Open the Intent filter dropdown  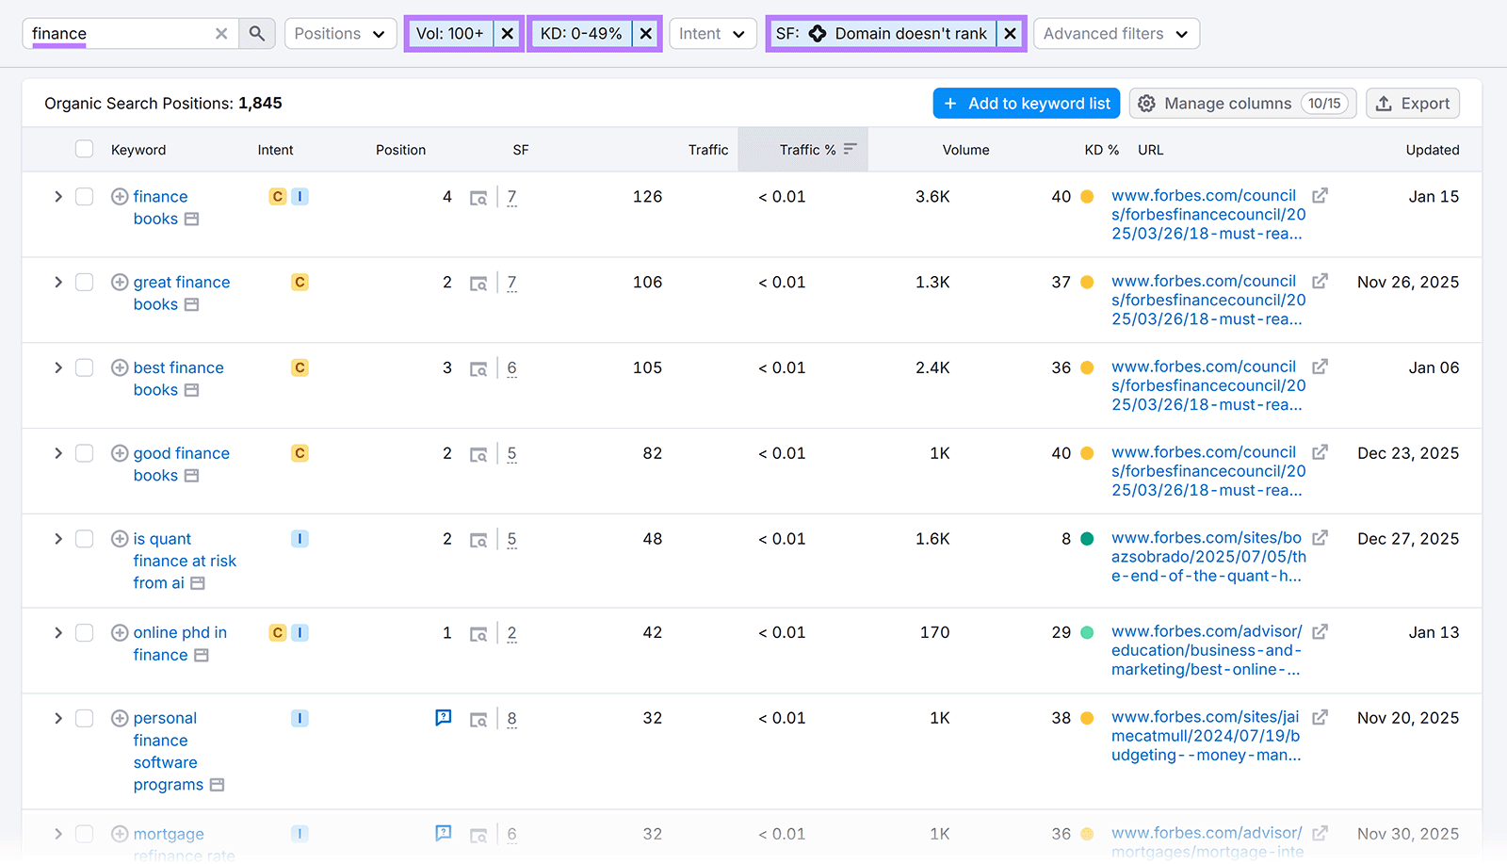pyautogui.click(x=712, y=33)
